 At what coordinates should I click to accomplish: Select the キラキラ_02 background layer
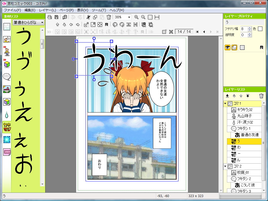coord(244,110)
